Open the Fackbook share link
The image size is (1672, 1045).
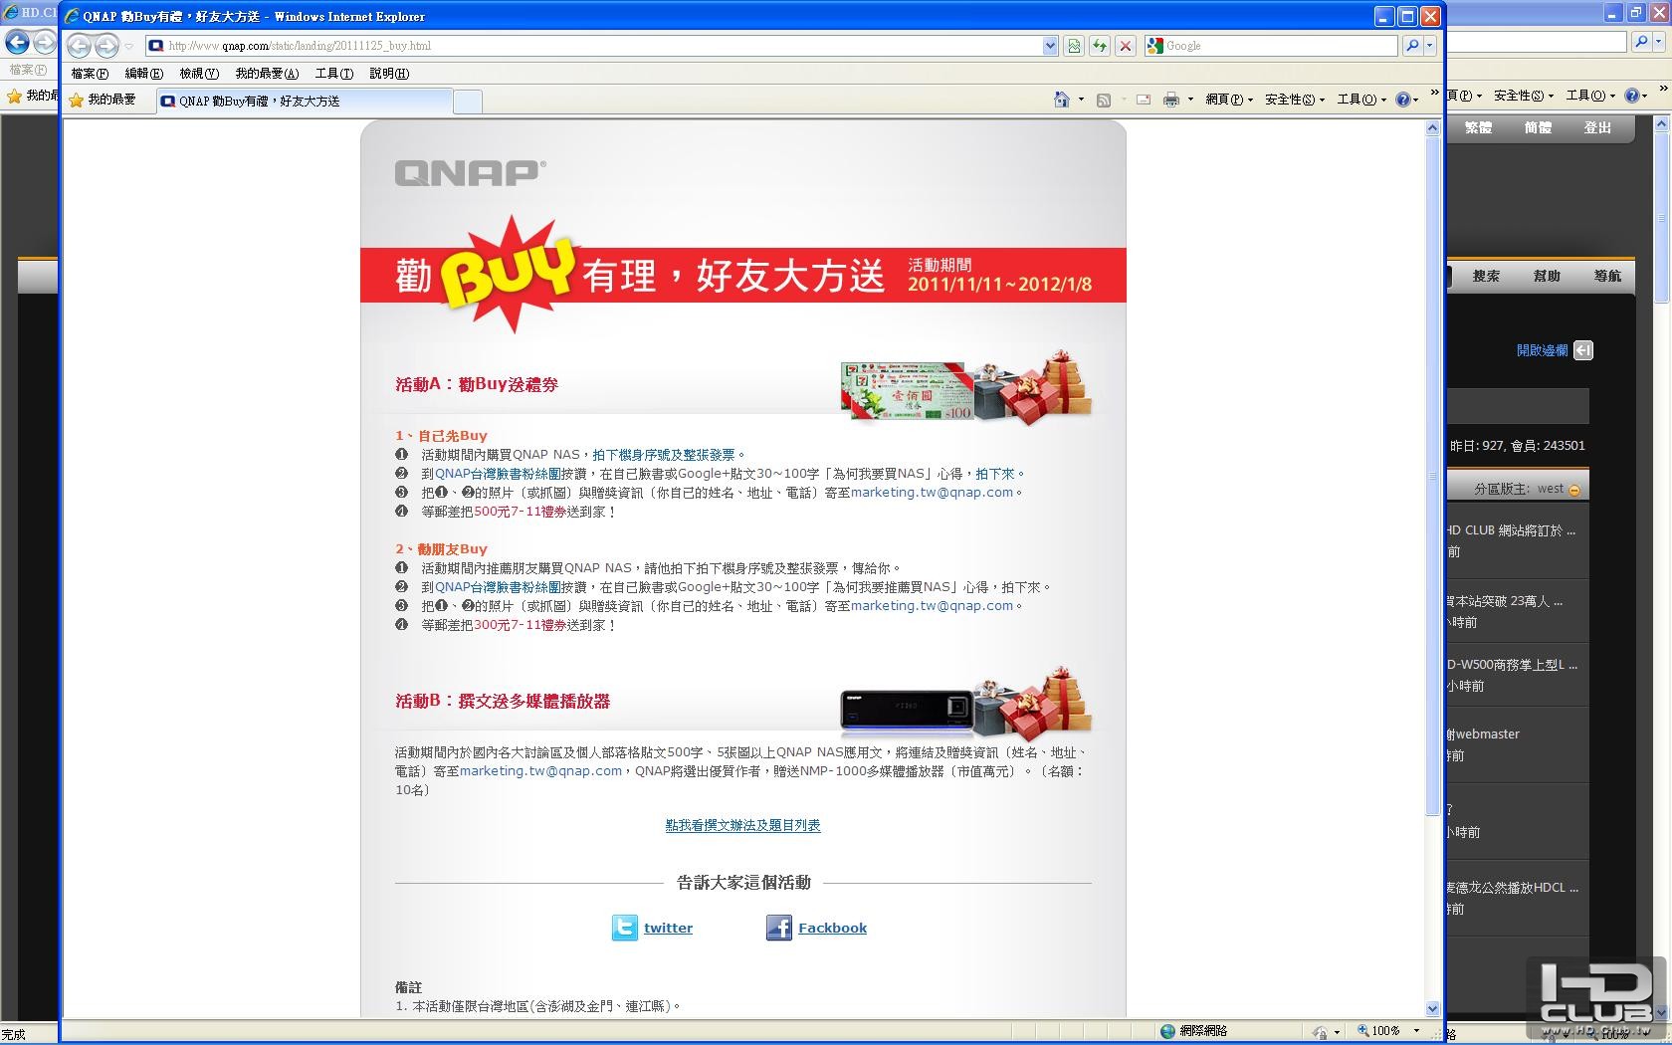[832, 928]
